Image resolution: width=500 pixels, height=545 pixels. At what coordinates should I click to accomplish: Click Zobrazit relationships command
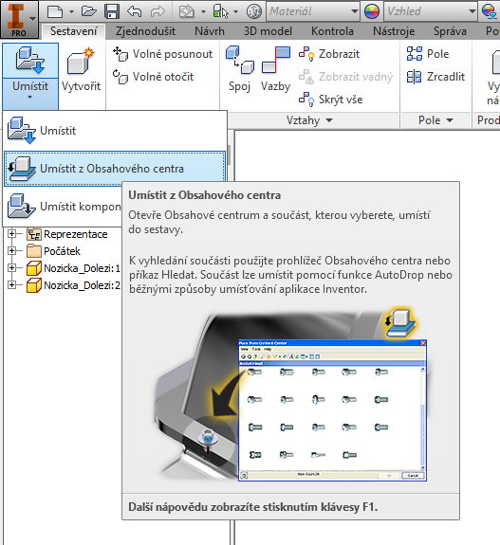point(329,54)
